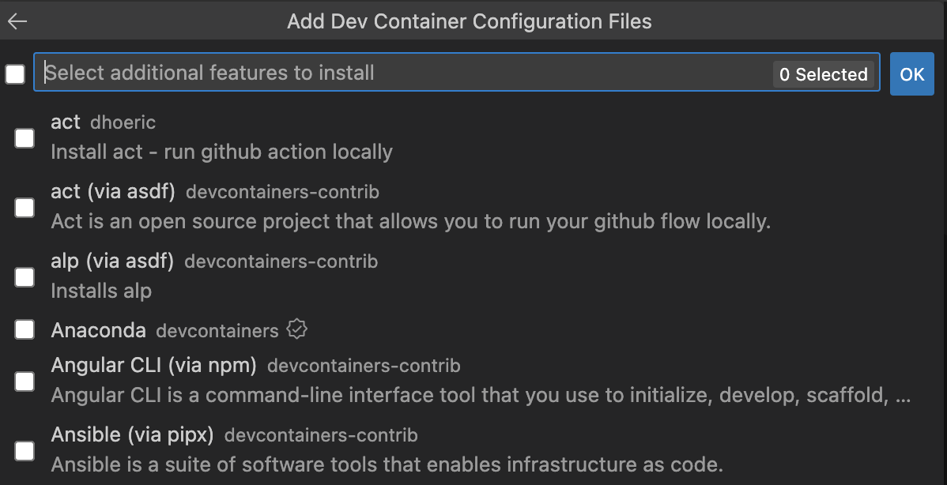Viewport: 947px width, 485px height.
Task: Click the Installs alp description text
Action: pyautogui.click(x=101, y=291)
